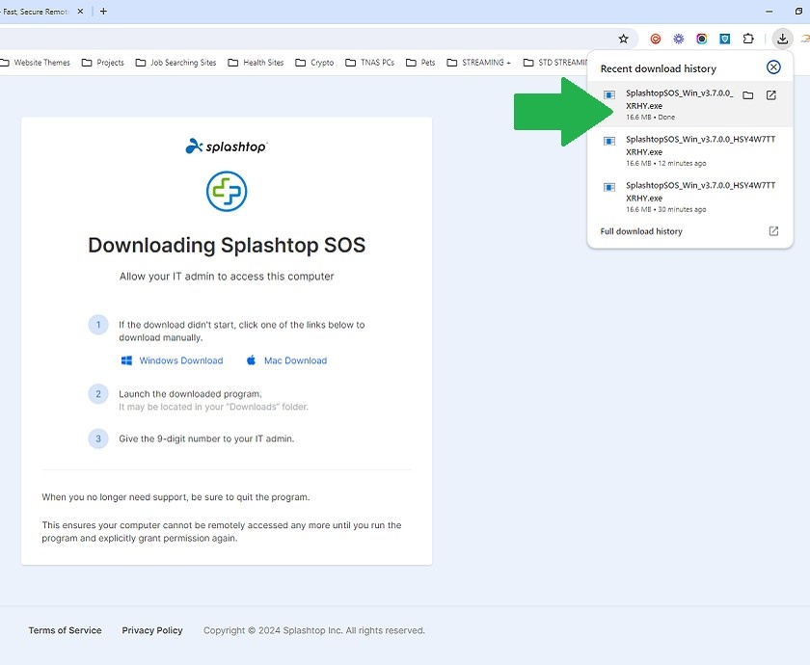810x665 pixels.
Task: Open the colorful ring extension icon
Action: point(702,39)
